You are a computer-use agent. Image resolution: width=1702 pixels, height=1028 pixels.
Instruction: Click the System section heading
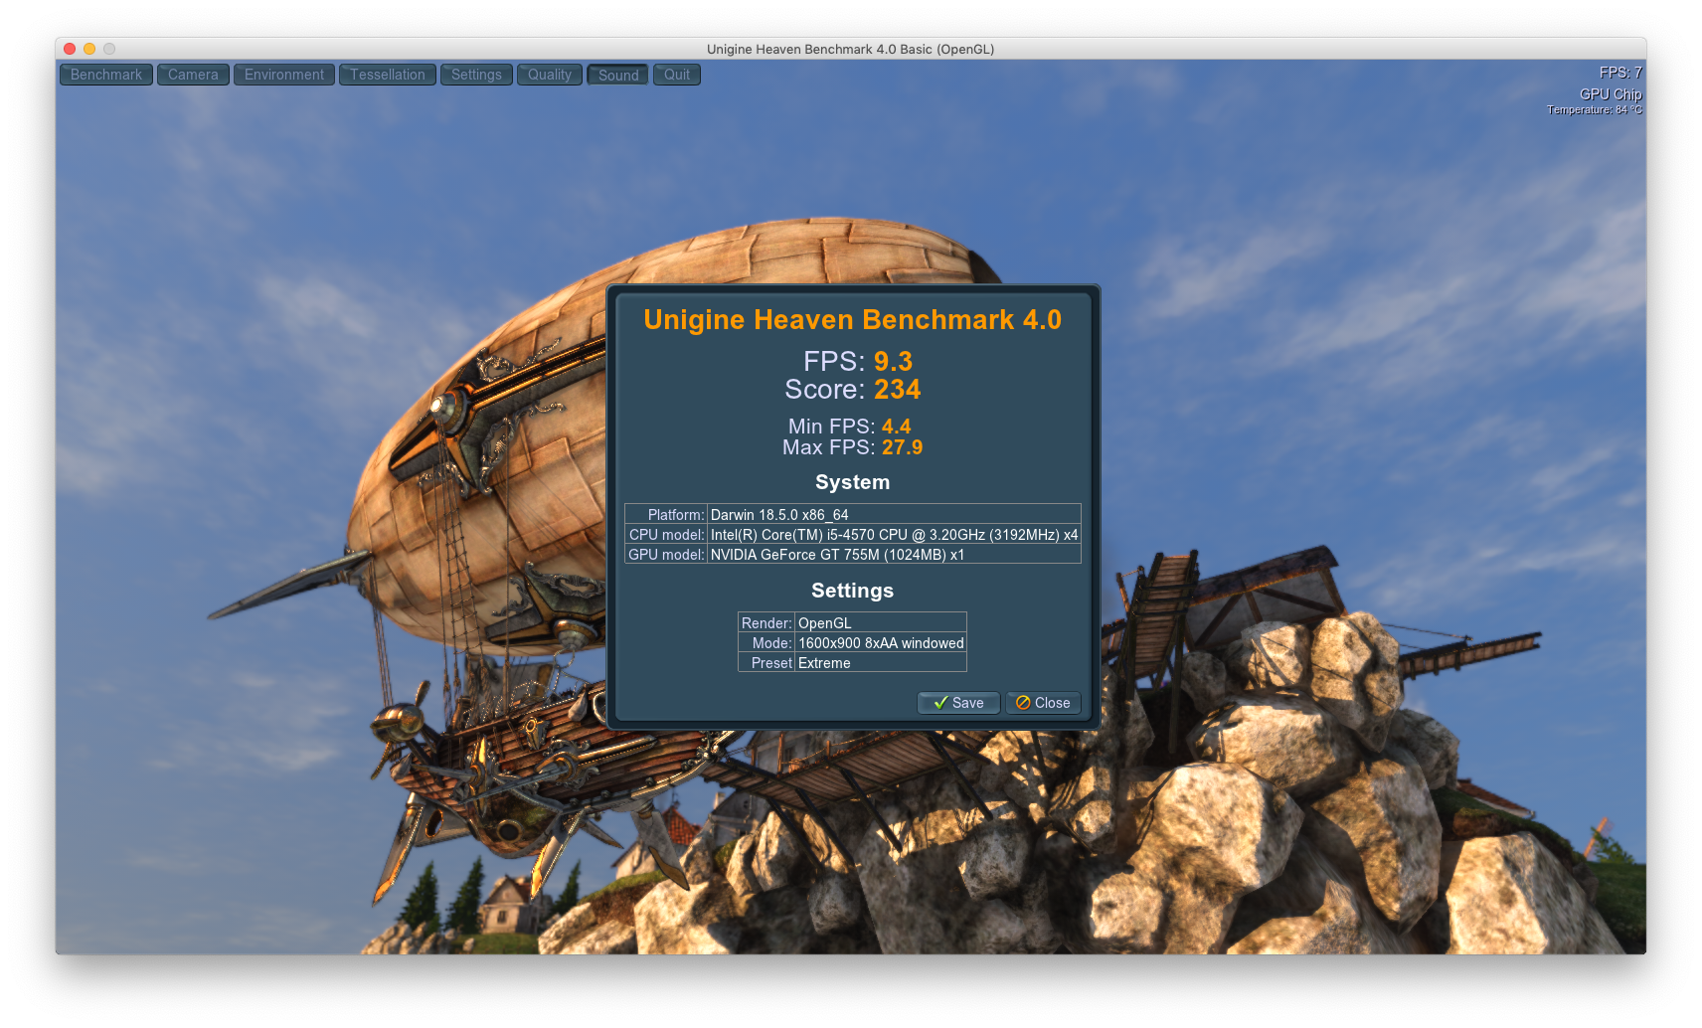[853, 482]
